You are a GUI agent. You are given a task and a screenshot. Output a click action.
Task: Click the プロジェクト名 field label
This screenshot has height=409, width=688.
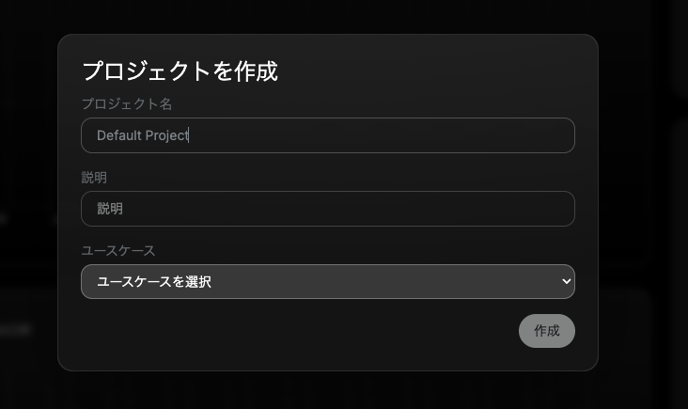click(127, 103)
